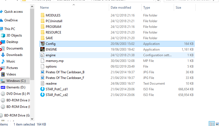Viewport: 219px width, 126px height.
Task: Click the memory.mp file icon
Action: tap(43, 61)
